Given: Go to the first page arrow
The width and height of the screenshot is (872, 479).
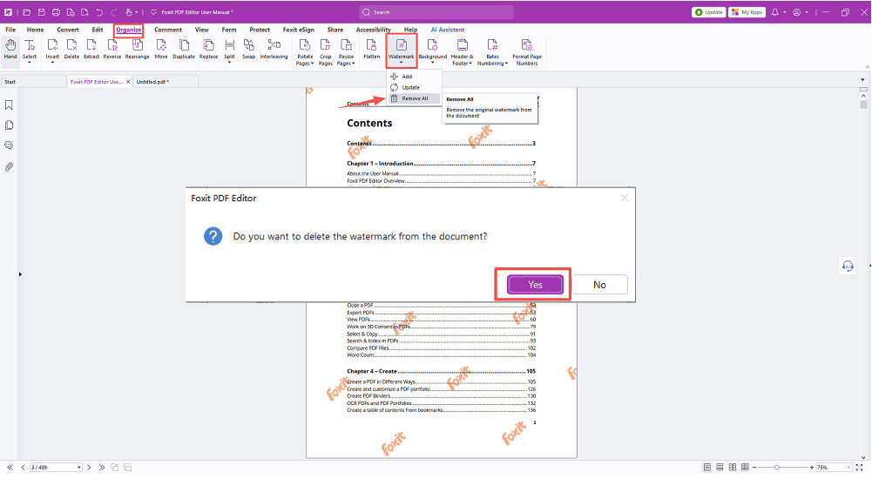Looking at the screenshot, I should [x=10, y=468].
